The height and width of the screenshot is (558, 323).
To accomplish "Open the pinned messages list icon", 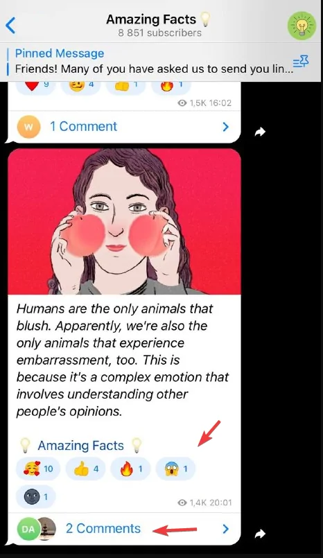I will pyautogui.click(x=301, y=62).
